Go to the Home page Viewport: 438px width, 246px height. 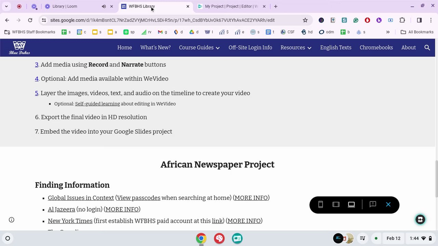[x=124, y=47]
